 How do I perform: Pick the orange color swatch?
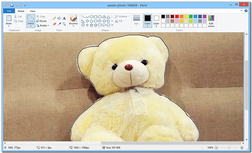pos(182,16)
